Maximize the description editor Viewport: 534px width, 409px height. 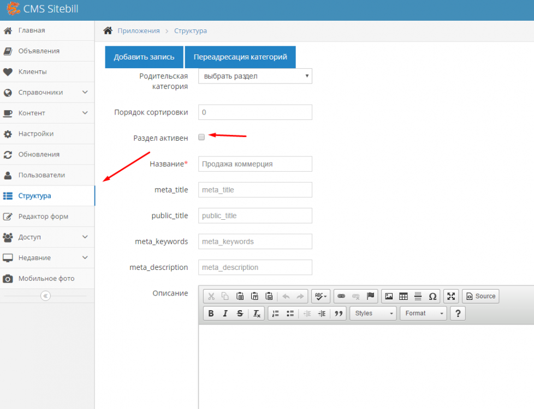451,296
